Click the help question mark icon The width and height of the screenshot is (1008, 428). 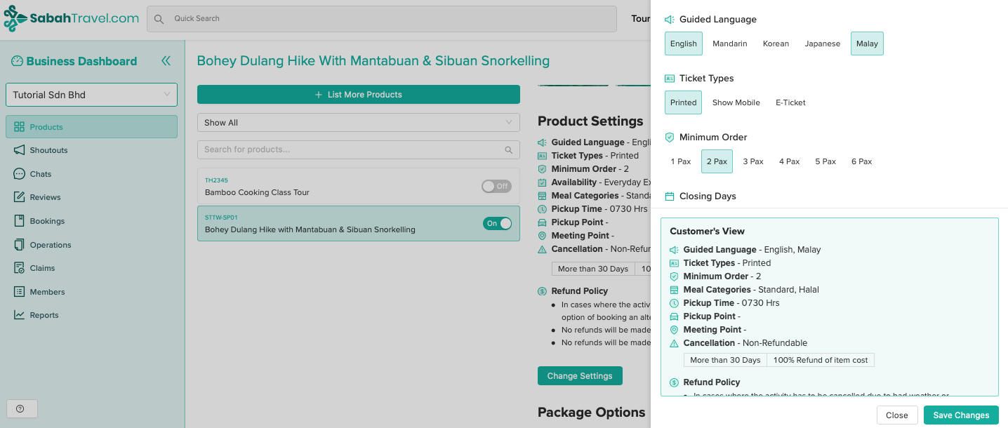click(20, 408)
